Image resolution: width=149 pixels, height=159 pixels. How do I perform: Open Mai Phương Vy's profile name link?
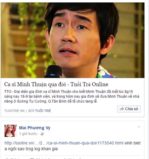(x=35, y=128)
